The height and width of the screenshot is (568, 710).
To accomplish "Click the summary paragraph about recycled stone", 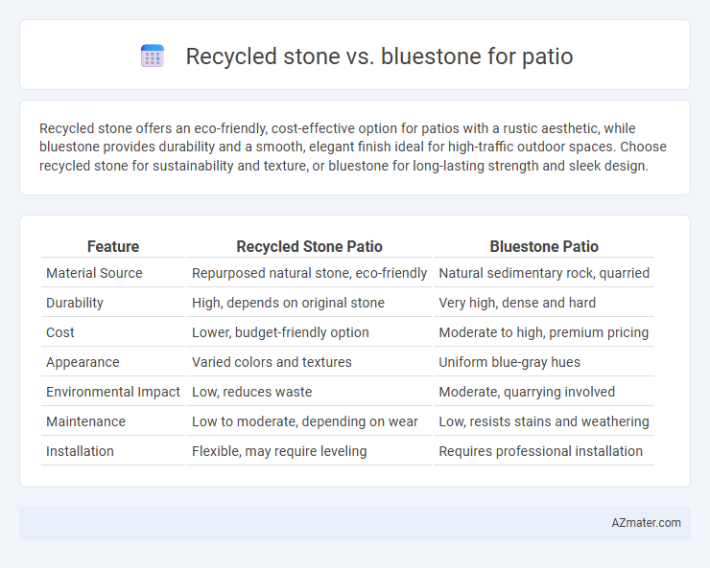I will 353,148.
